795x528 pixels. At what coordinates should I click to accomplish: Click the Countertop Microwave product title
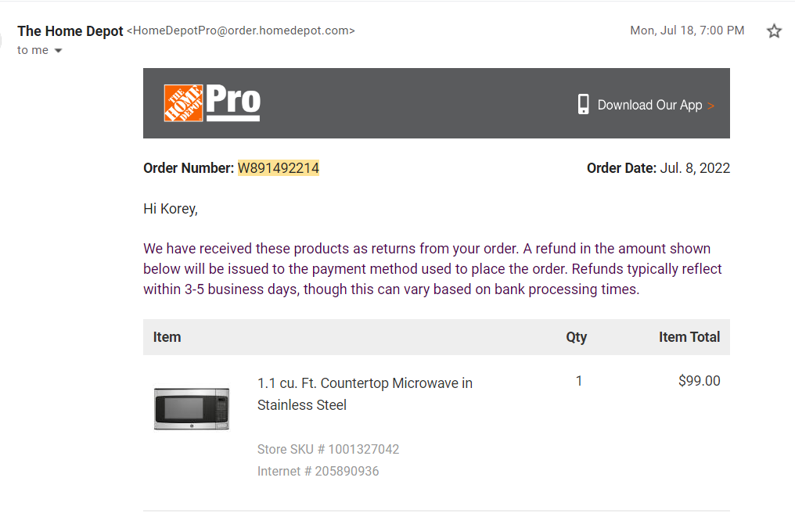365,394
